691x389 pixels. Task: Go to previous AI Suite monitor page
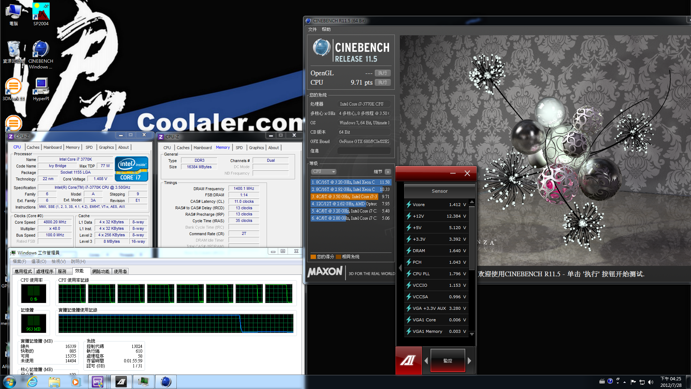pos(426,361)
